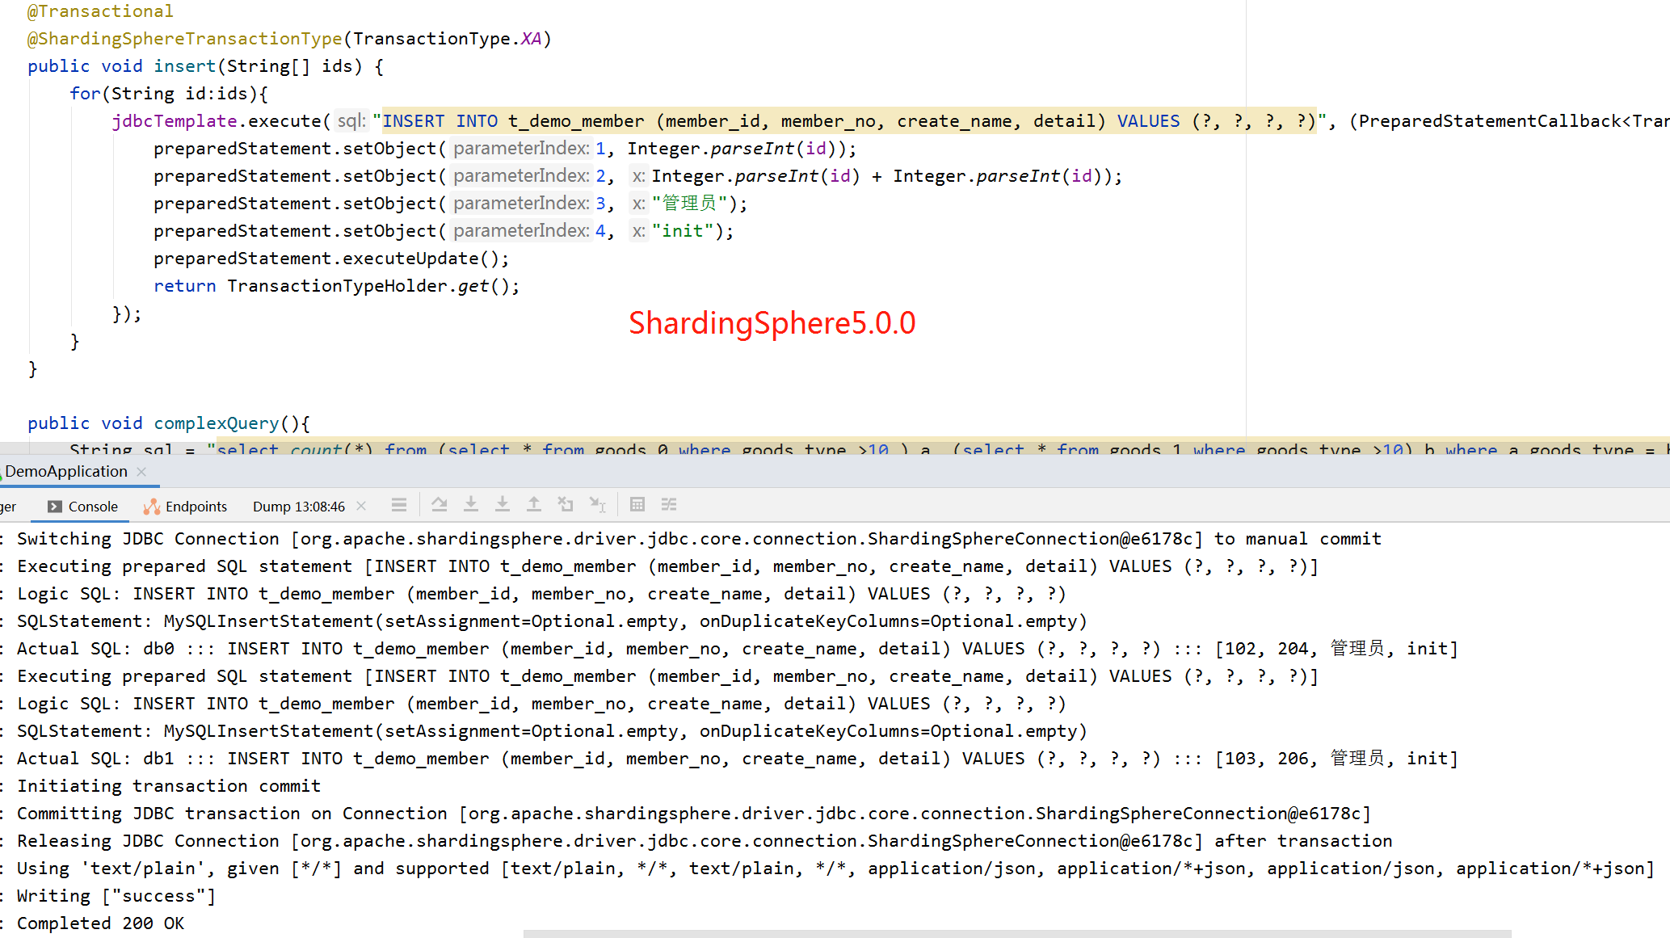
Task: Open the console options menu icon
Action: [x=398, y=504]
